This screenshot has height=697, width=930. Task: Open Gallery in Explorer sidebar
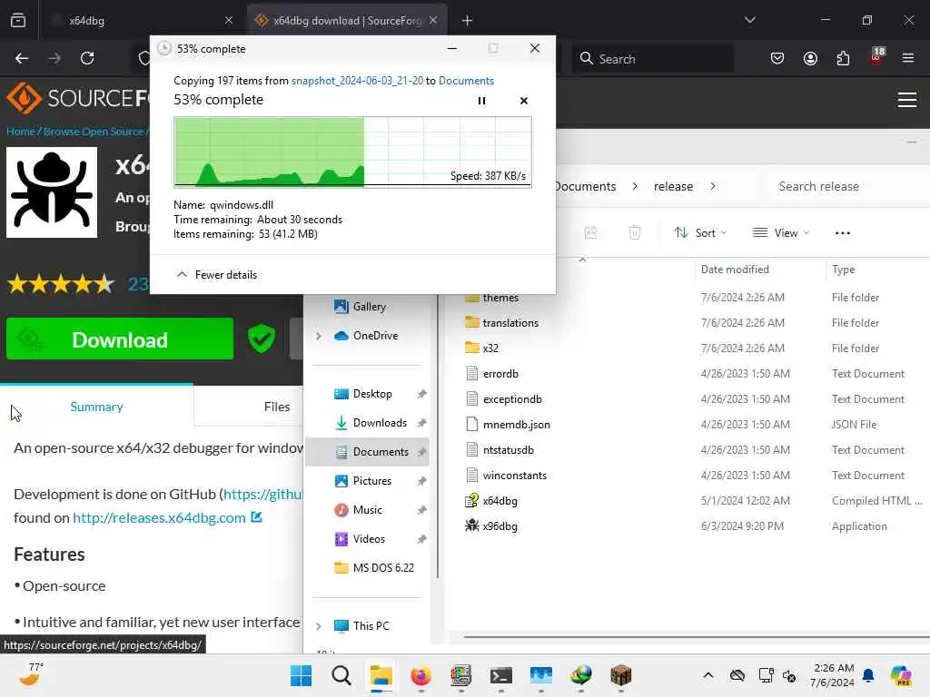[368, 307]
